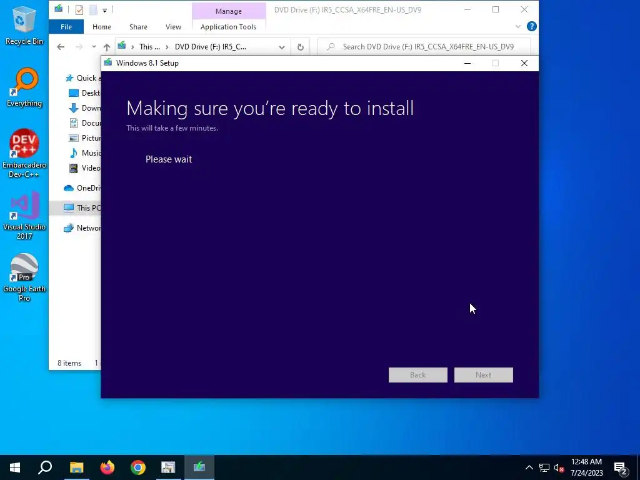640x480 pixels.
Task: Go back in File Explorer
Action: coord(61,47)
